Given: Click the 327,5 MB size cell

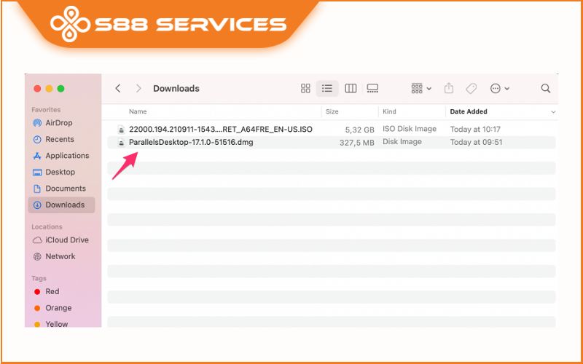Looking at the screenshot, I should point(357,143).
